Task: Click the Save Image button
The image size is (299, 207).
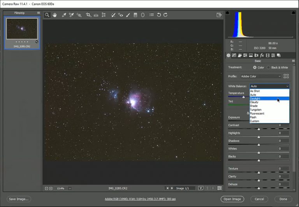Action: tap(19, 199)
